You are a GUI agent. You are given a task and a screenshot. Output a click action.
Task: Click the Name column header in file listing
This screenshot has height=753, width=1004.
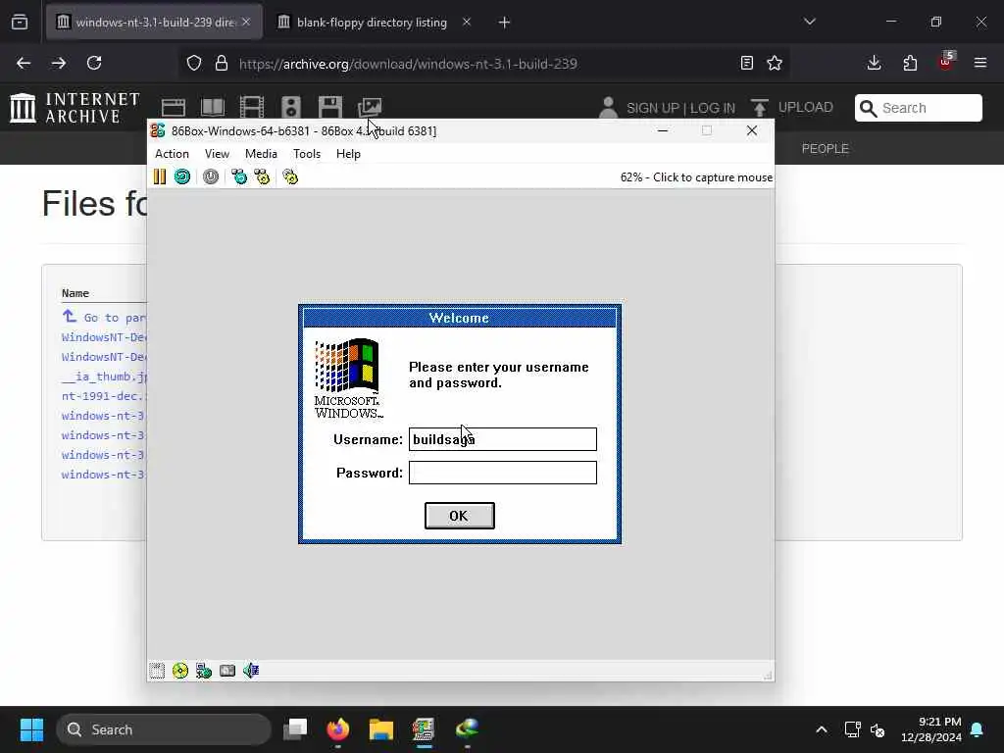point(75,293)
